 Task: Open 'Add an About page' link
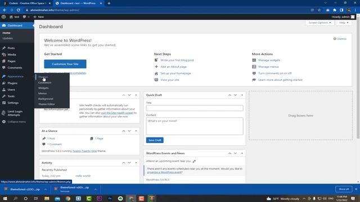pyautogui.click(x=174, y=67)
